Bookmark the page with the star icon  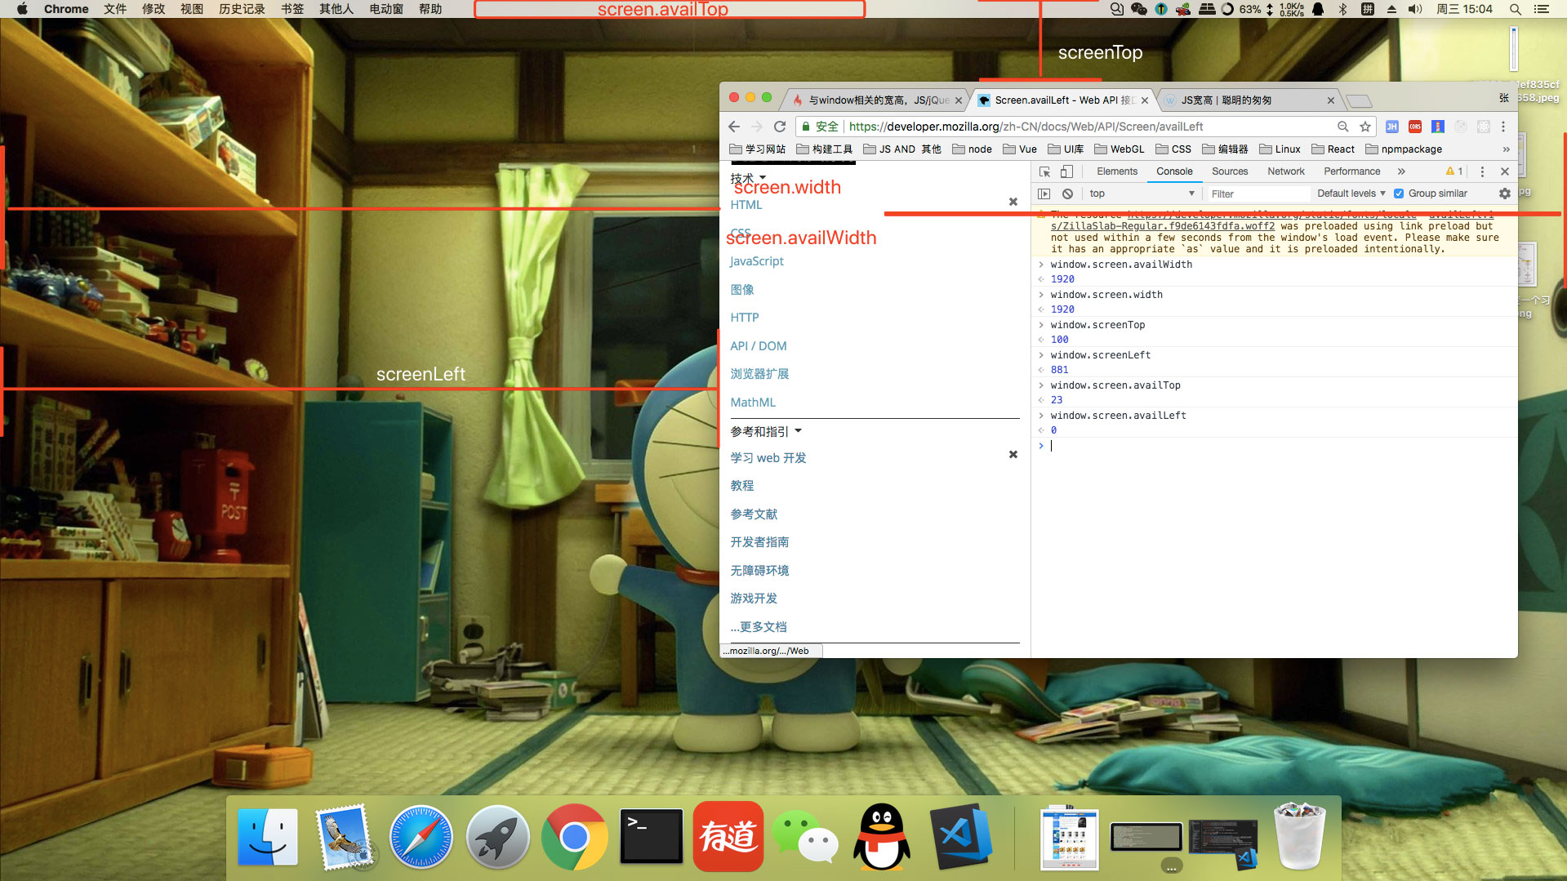pyautogui.click(x=1365, y=127)
